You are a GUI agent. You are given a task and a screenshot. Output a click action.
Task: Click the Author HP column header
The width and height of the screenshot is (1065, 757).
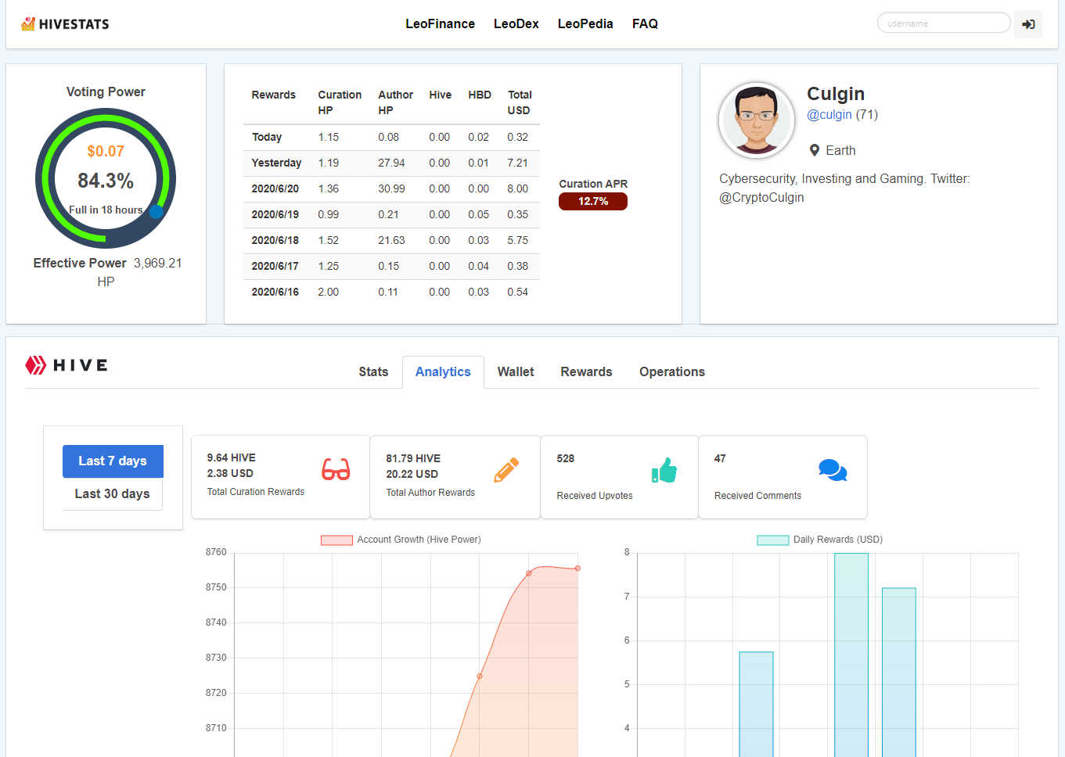pos(395,102)
